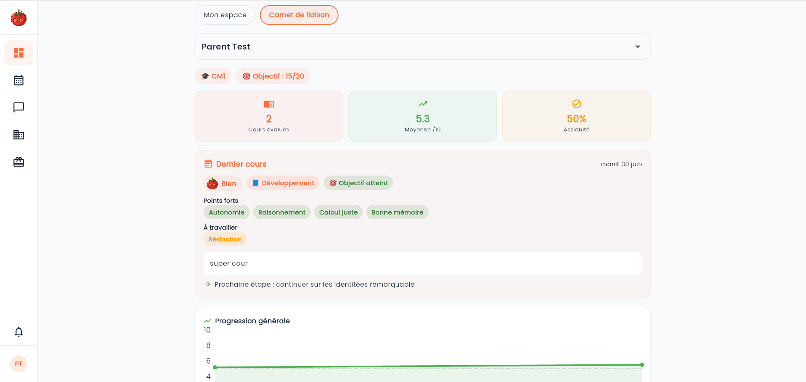The width and height of the screenshot is (806, 382).
Task: Click the leftmost data point on the chart
Action: 215,367
